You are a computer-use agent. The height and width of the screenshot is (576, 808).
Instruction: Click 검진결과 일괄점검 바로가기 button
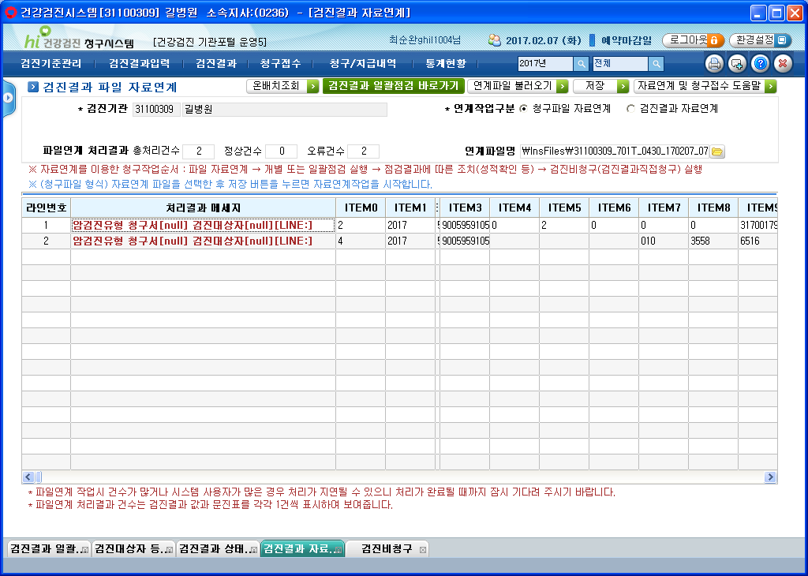pos(394,86)
